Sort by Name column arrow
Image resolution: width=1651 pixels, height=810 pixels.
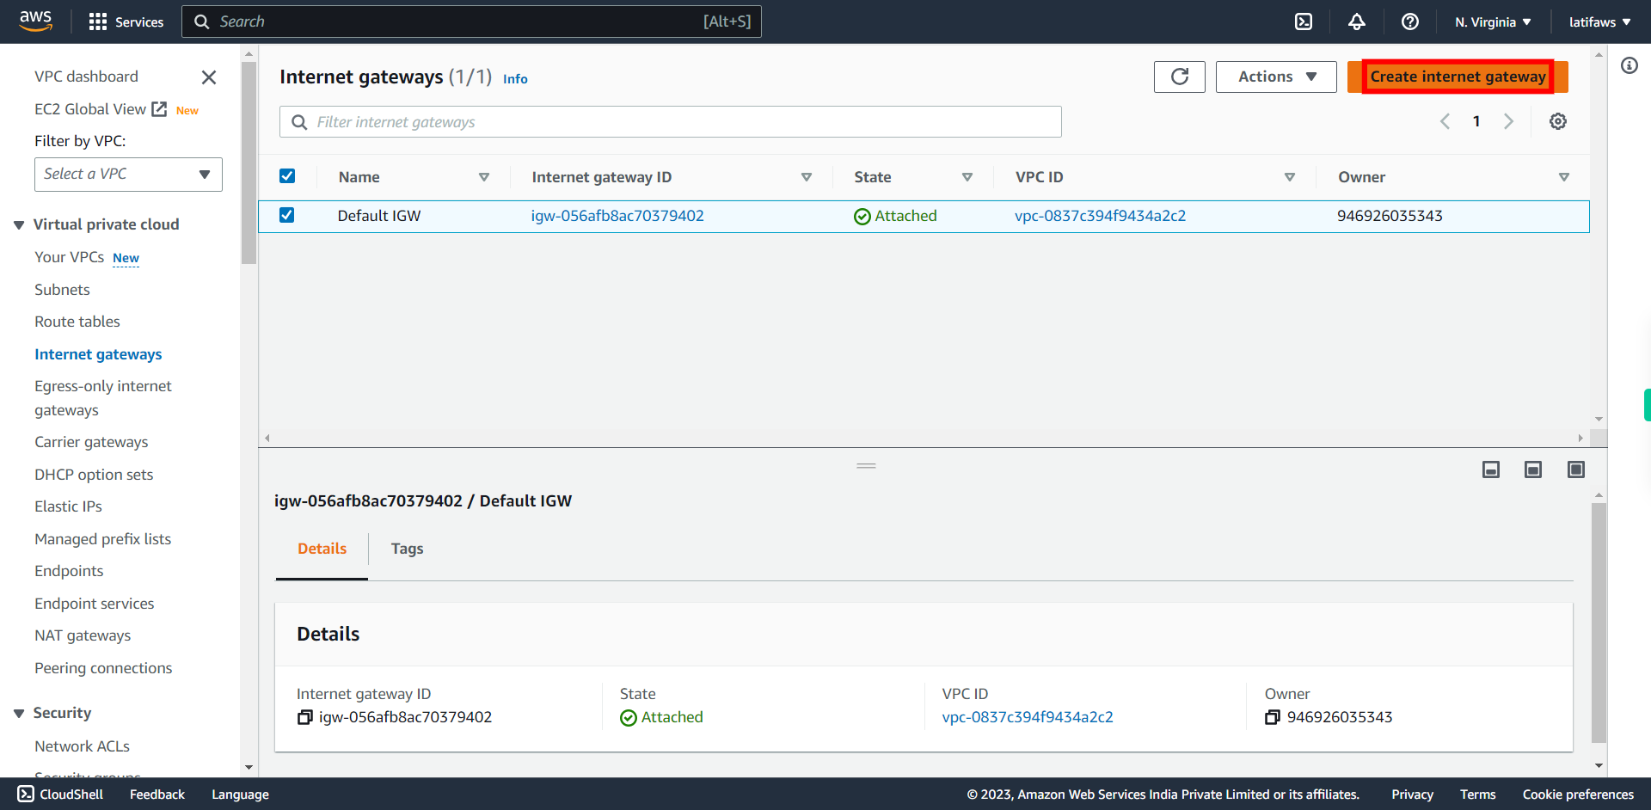pyautogui.click(x=484, y=177)
